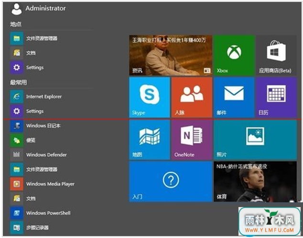
Task: Open the 资讯 news live tile
Action: [x=171, y=55]
